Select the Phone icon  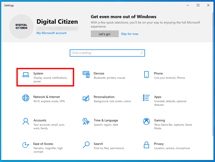click(x=146, y=75)
